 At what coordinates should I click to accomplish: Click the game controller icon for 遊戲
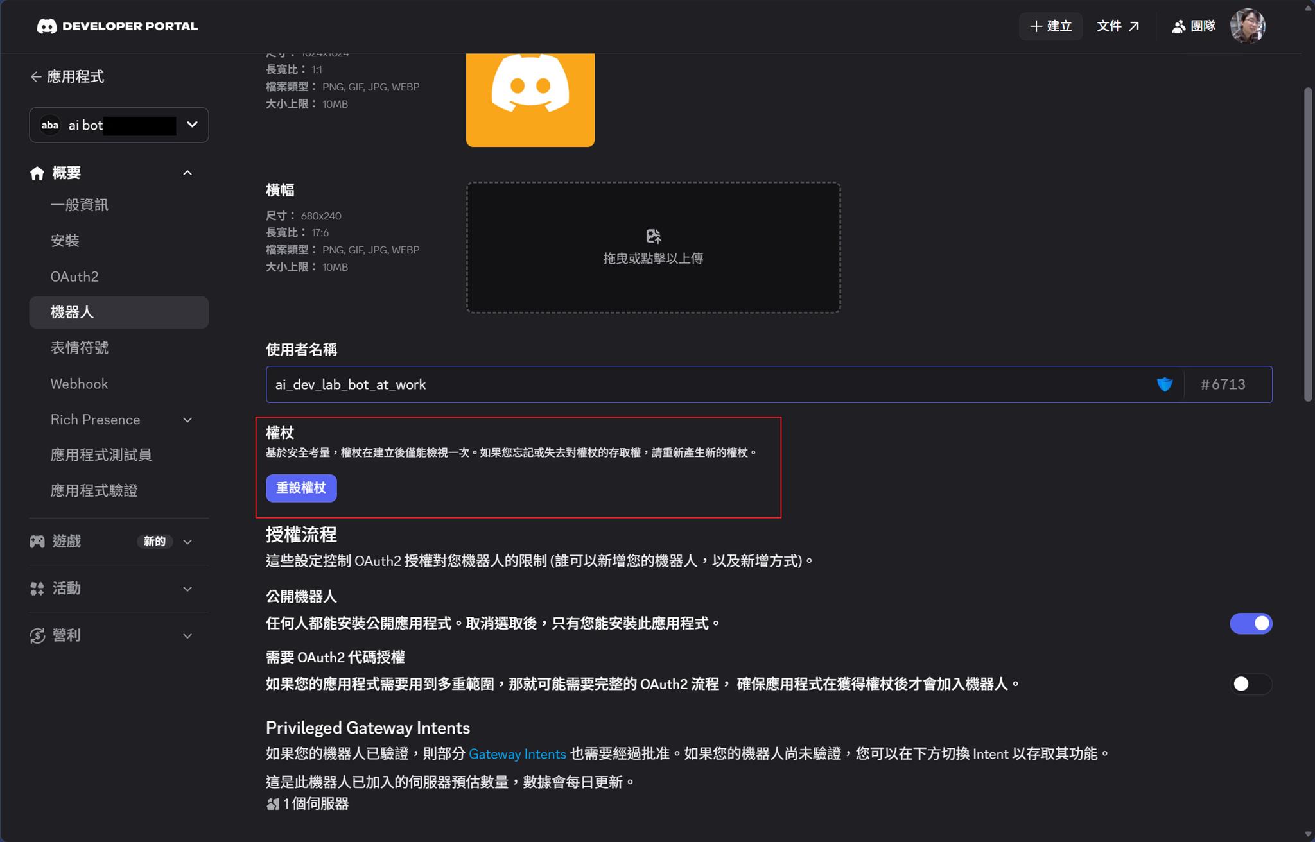tap(37, 542)
